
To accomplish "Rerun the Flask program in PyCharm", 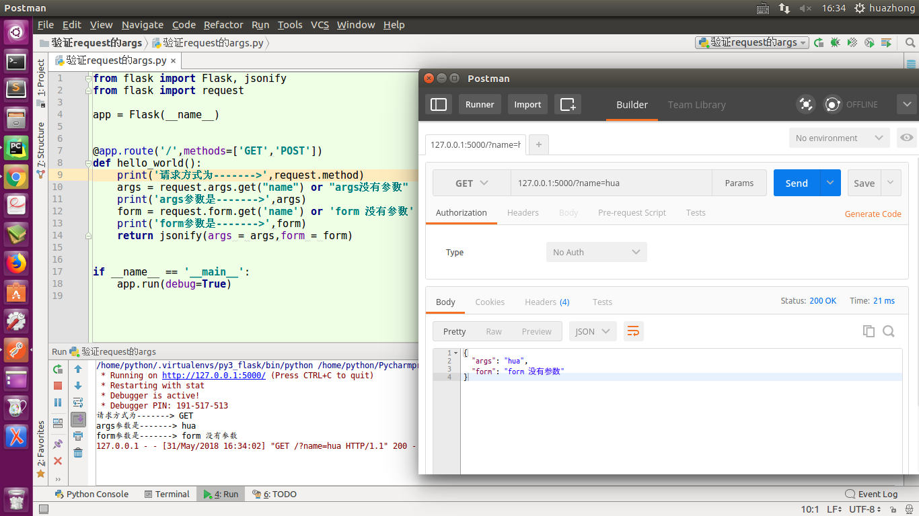I will 57,369.
